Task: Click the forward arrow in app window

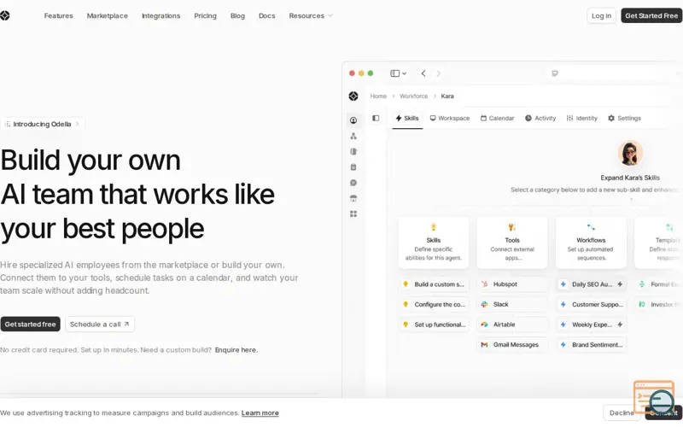Action: tap(439, 73)
